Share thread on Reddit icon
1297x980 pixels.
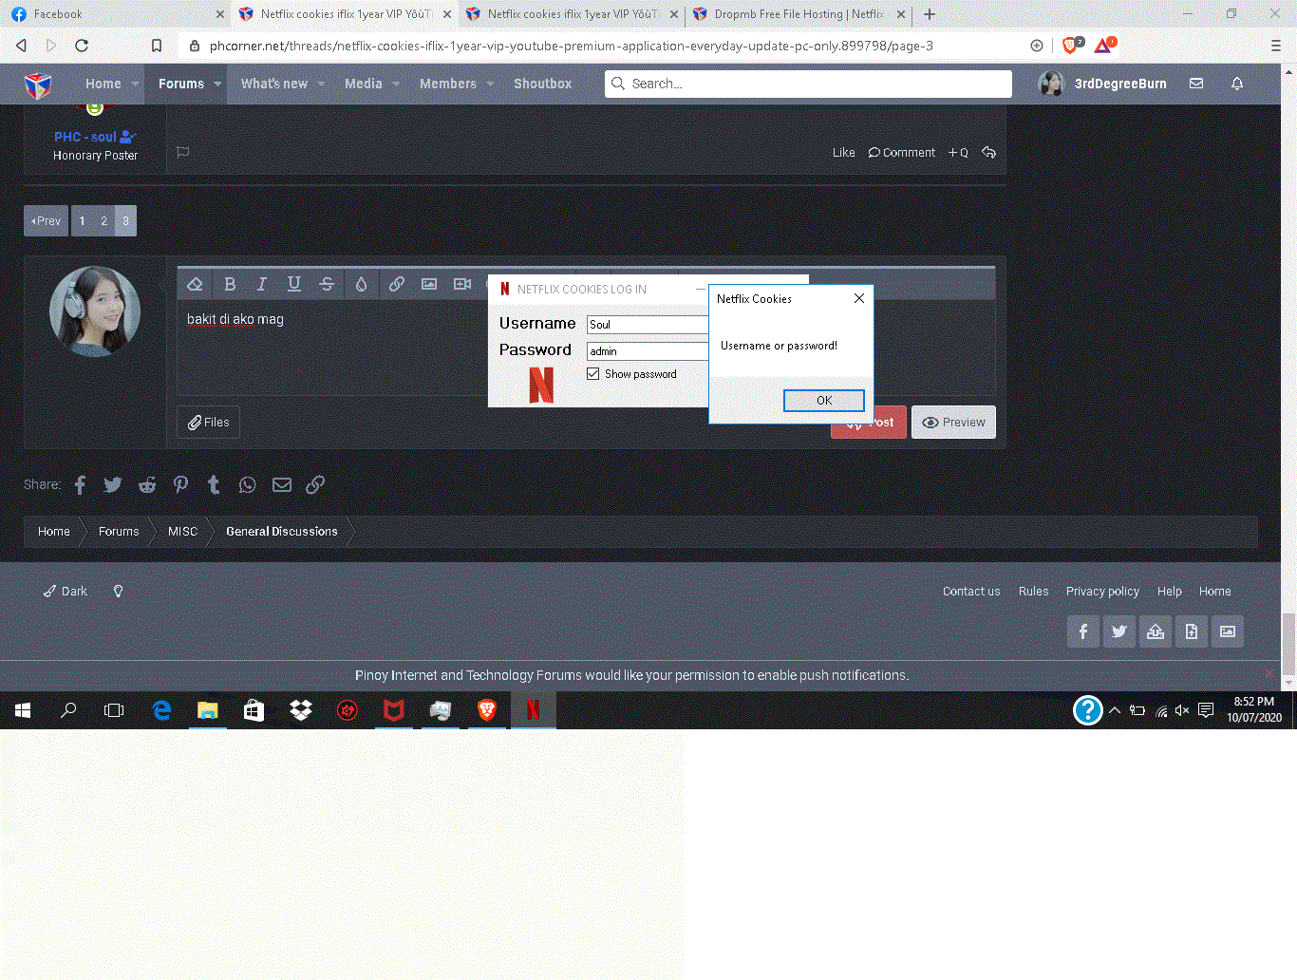coord(147,485)
